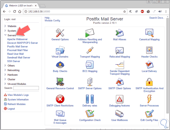Select the Webmin 1.820 browser tab
The height and width of the screenshot is (130, 170).
click(21, 5)
